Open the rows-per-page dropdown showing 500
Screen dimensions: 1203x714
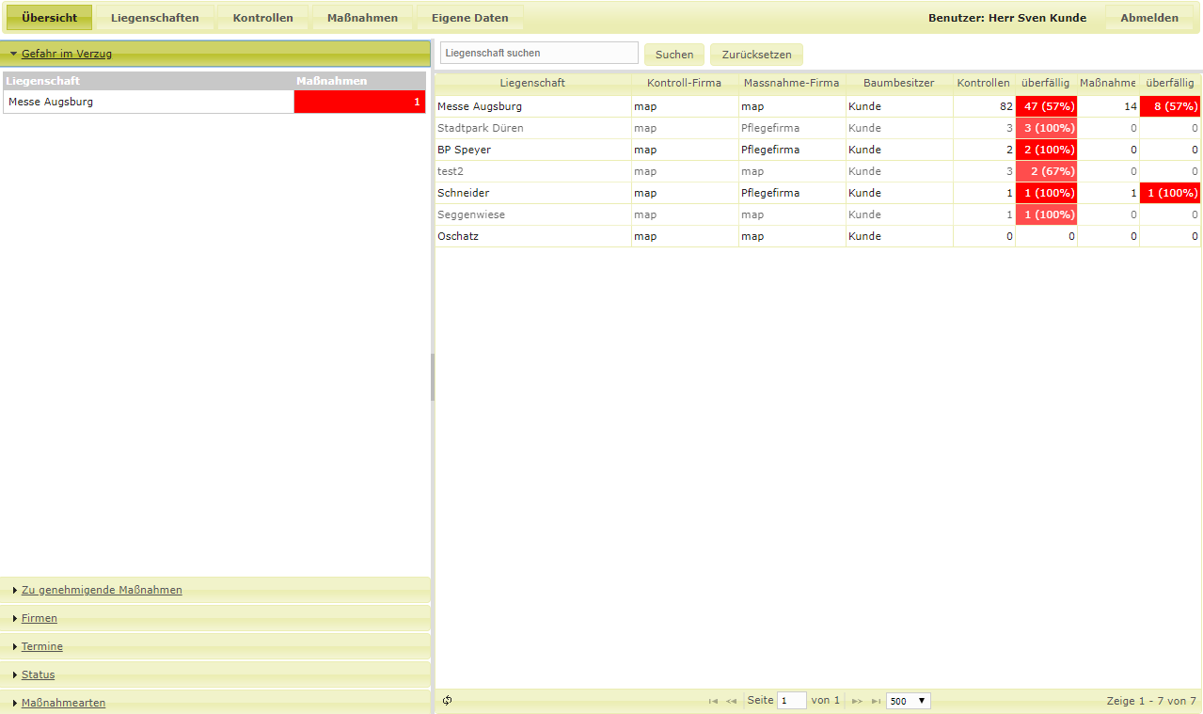(908, 701)
